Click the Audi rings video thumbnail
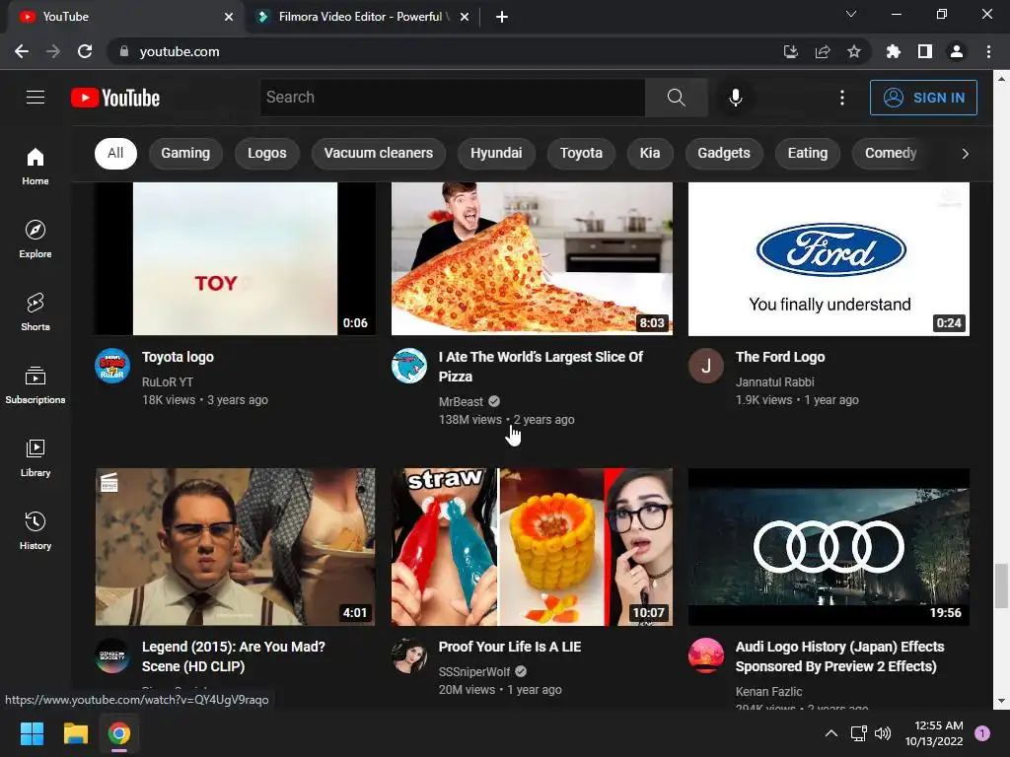 pyautogui.click(x=829, y=547)
